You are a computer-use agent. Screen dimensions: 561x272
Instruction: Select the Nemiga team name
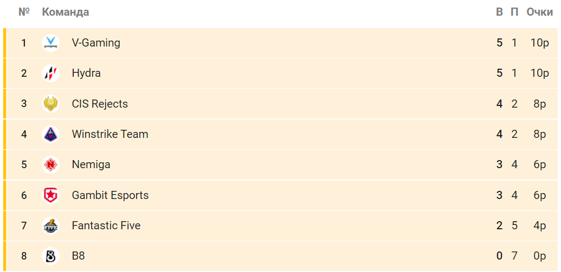click(x=91, y=165)
